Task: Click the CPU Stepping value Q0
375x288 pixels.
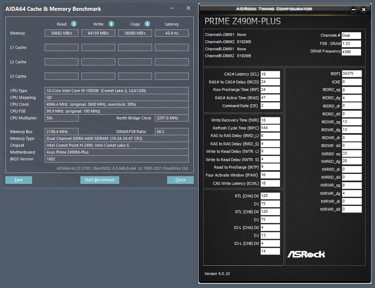Action: click(117, 97)
